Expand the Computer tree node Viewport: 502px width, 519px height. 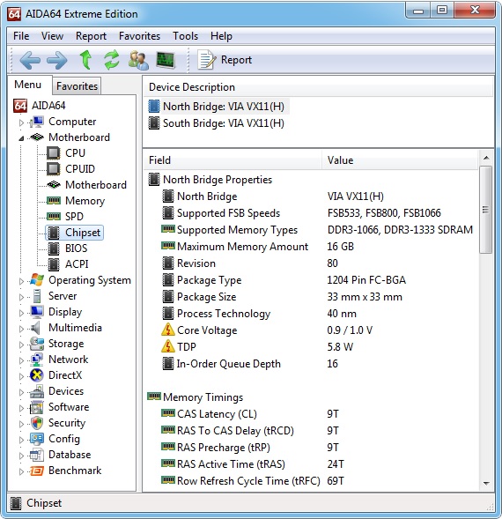coord(21,122)
